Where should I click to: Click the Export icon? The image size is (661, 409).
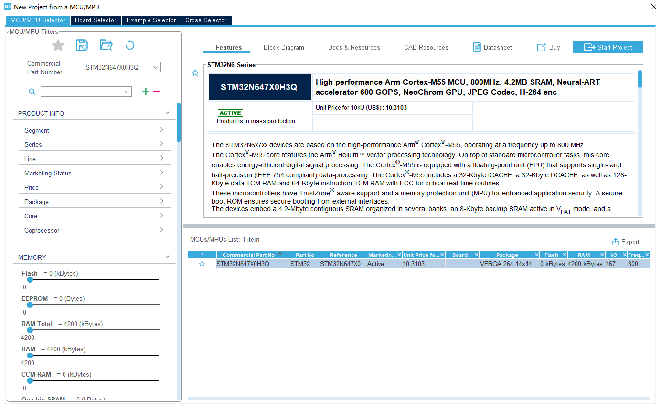[x=616, y=242]
